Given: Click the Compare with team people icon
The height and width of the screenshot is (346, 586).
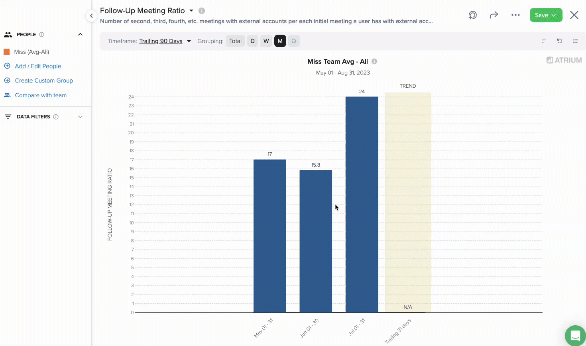Looking at the screenshot, I should 7,95.
